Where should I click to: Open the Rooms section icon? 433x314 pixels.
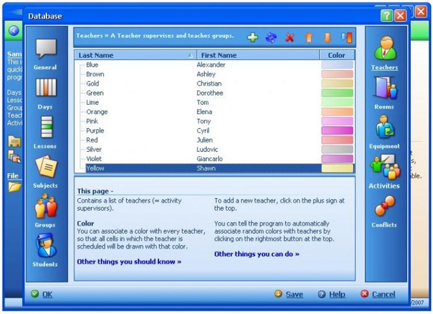[385, 88]
